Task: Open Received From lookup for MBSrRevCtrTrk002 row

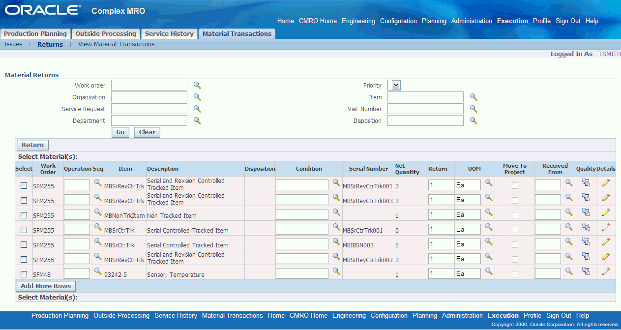Action: 569,256
